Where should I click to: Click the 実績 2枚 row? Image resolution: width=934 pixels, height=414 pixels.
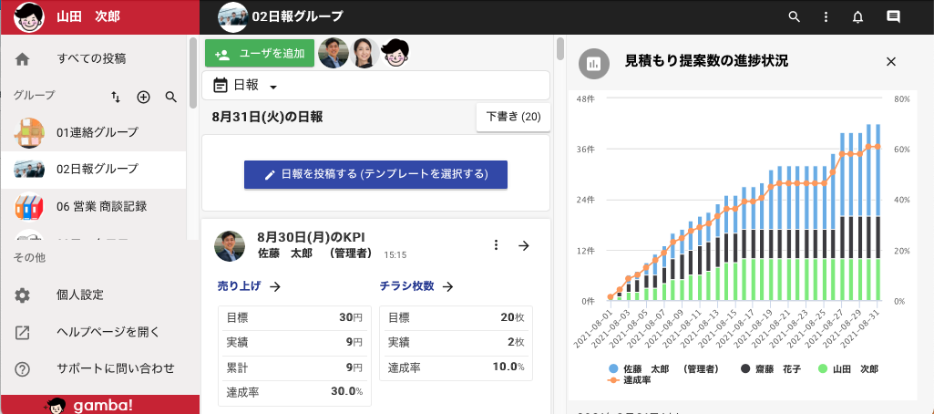tap(457, 343)
